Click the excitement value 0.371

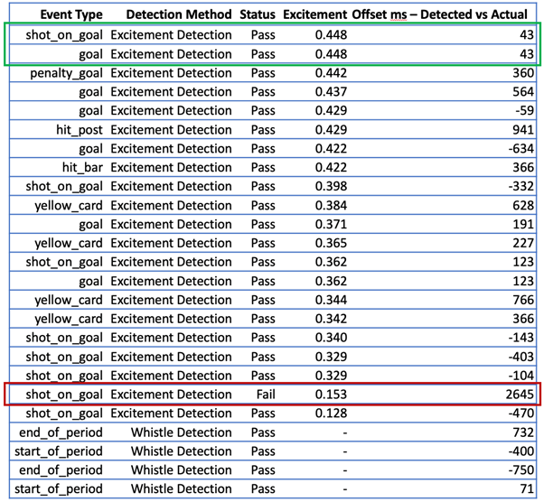[x=331, y=224]
